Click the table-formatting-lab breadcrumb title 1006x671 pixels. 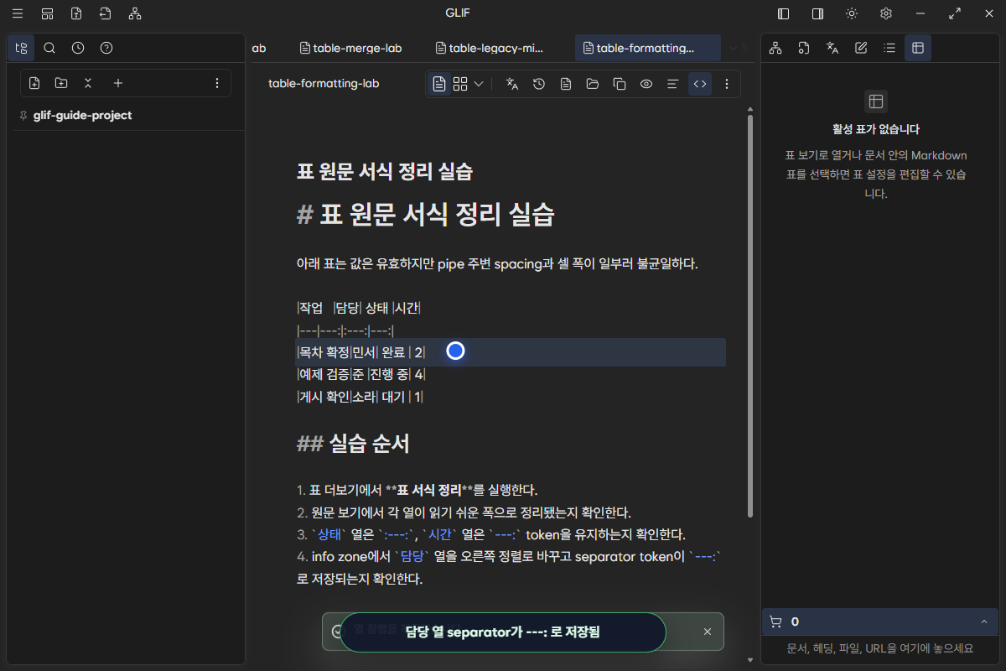click(324, 84)
